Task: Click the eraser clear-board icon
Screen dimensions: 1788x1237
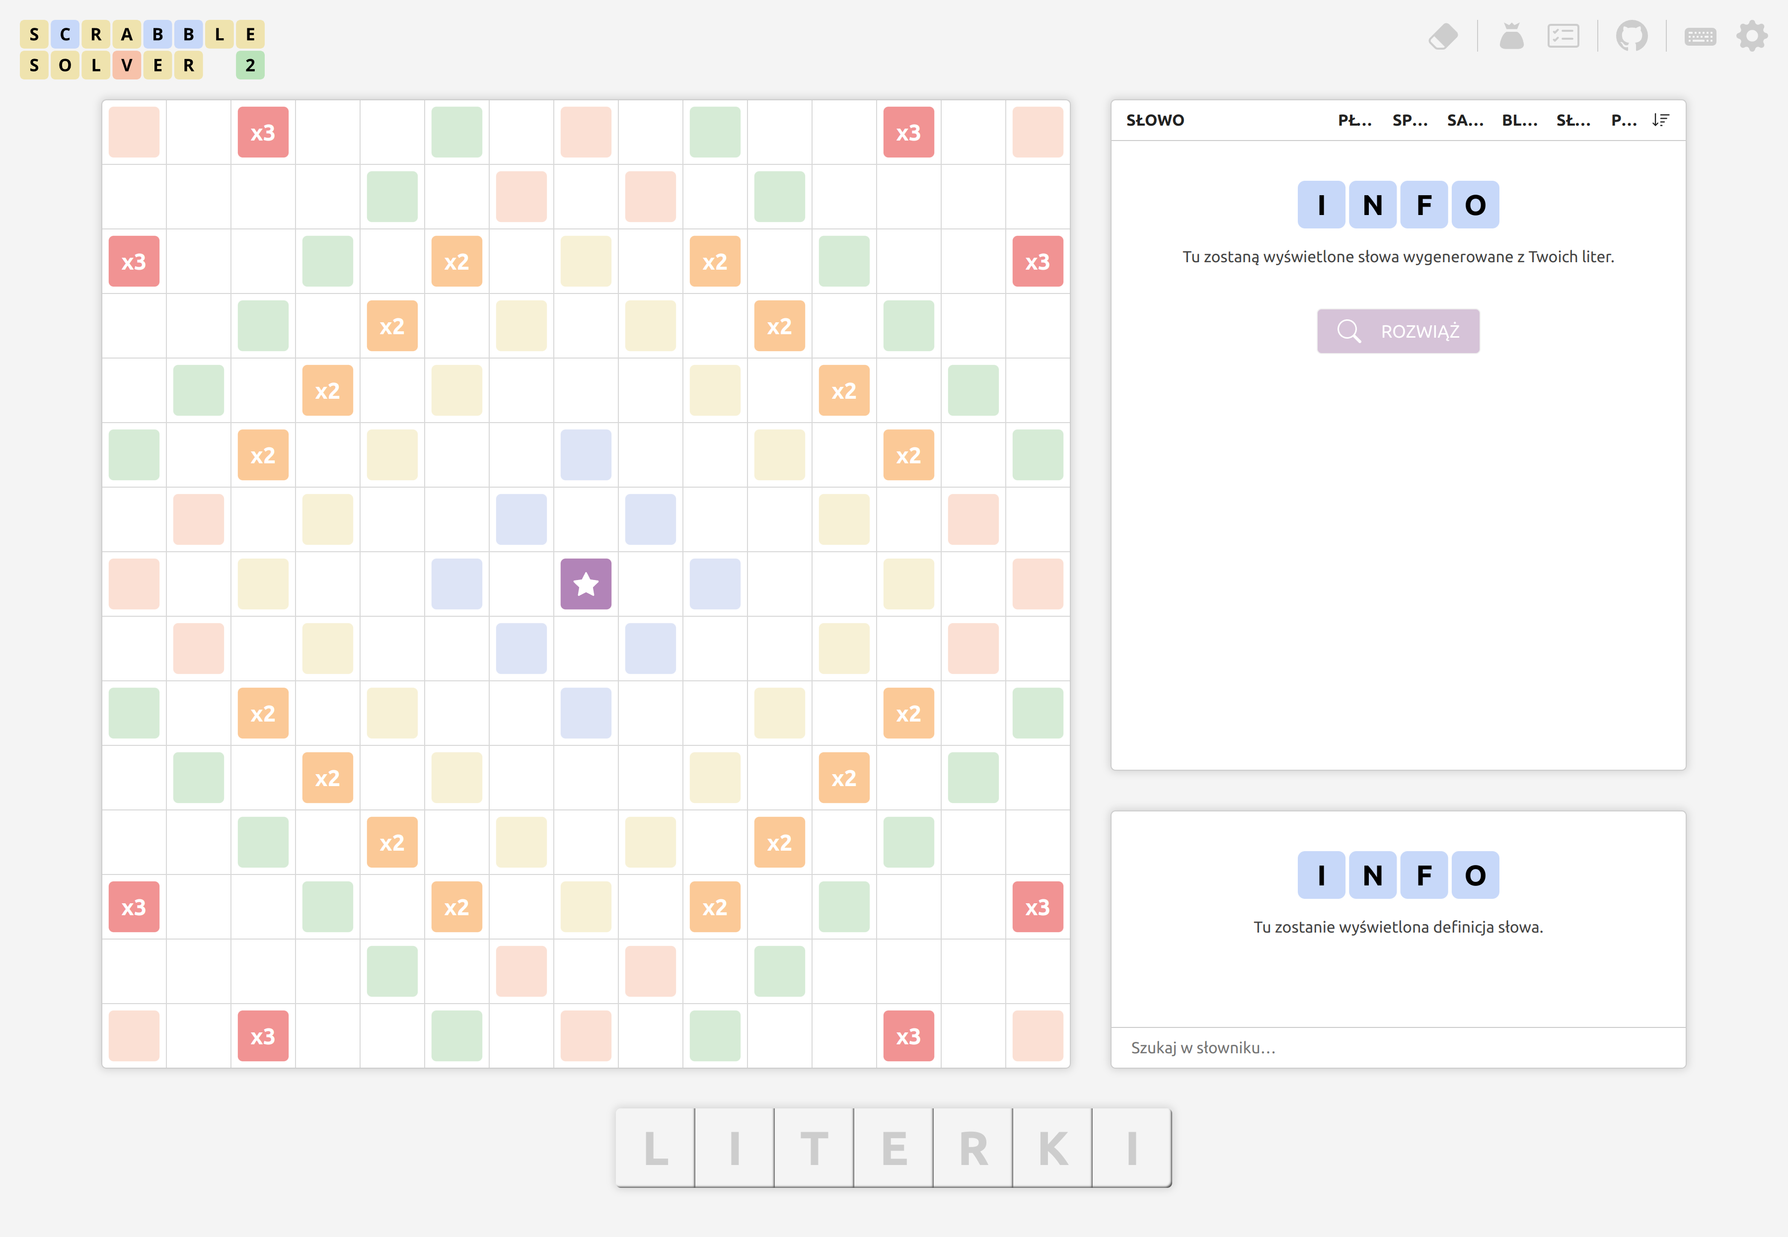Action: pos(1442,36)
